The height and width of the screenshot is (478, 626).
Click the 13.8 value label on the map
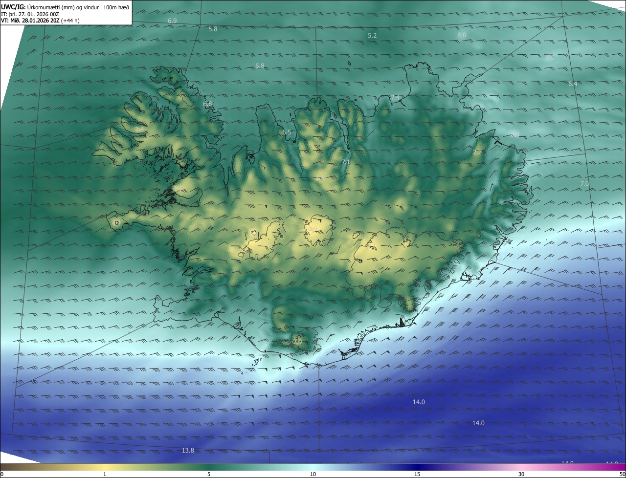188,451
